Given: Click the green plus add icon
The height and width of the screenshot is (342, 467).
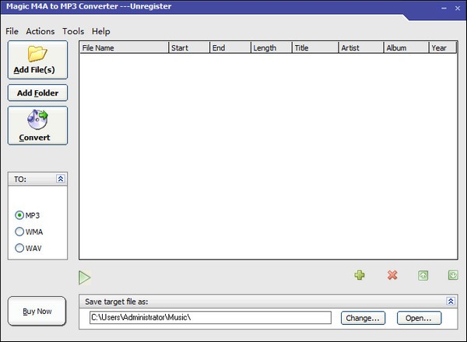Looking at the screenshot, I should point(359,275).
